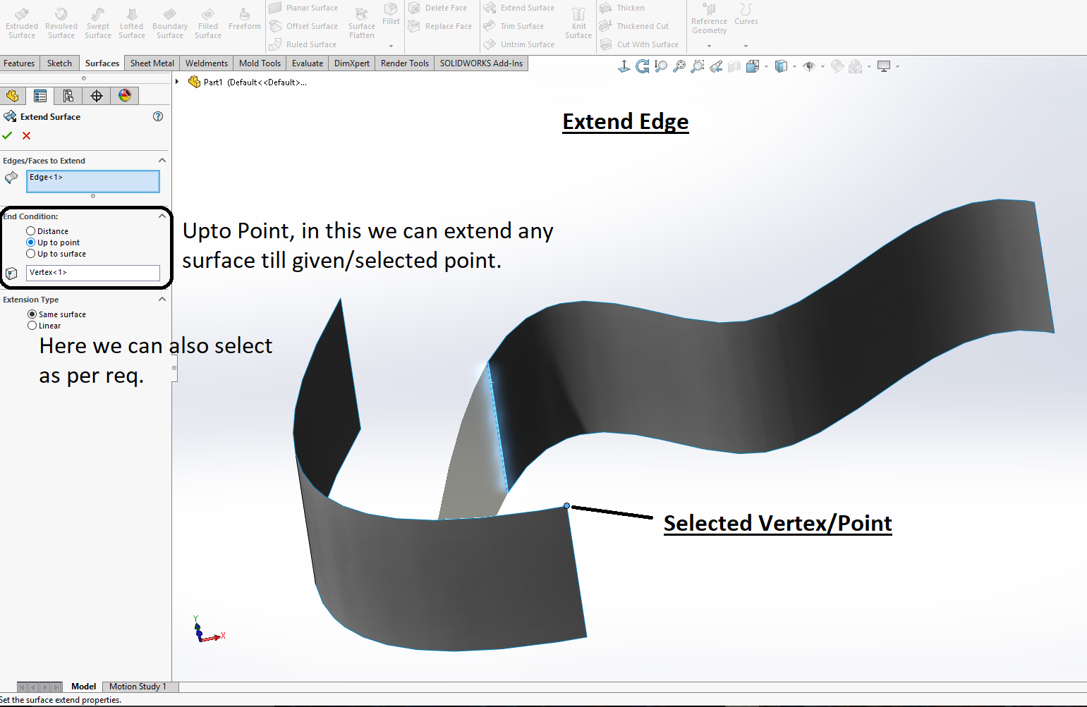The height and width of the screenshot is (707, 1087).
Task: Click the Zoom to Area icon
Action: (x=698, y=66)
